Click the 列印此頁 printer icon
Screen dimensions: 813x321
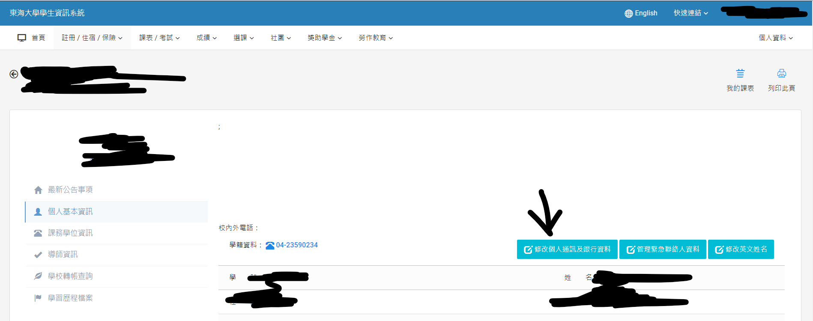click(x=782, y=73)
